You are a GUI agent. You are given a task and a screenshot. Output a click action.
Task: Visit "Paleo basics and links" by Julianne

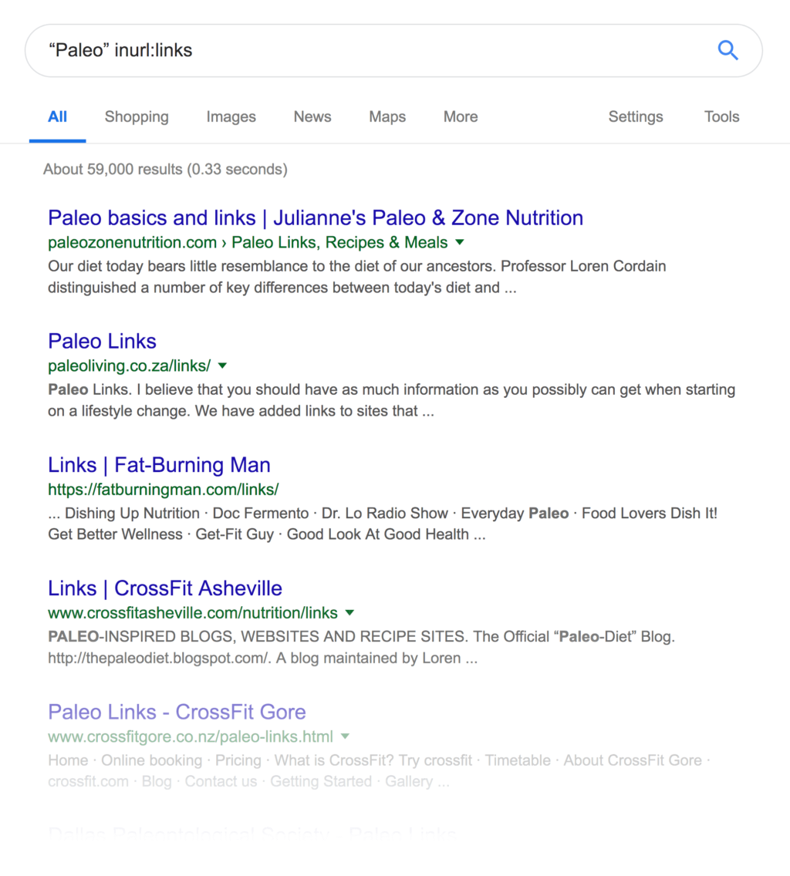(315, 217)
